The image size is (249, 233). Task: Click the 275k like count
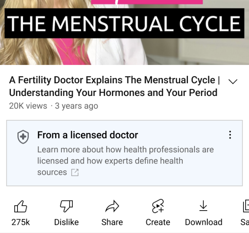tap(21, 222)
